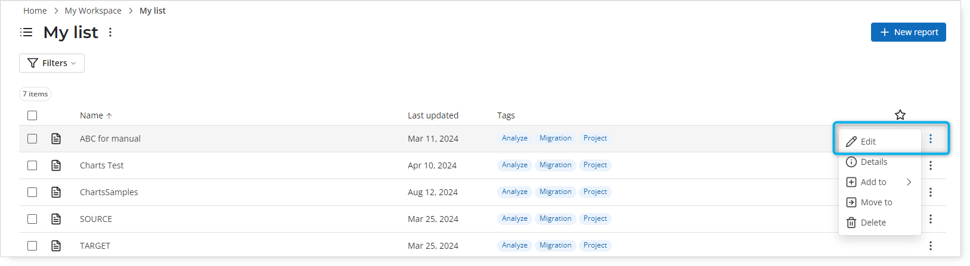Screen dimensions: 970x266
Task: Check the box for Charts Test row
Action: (32, 165)
